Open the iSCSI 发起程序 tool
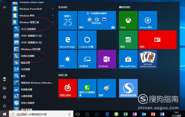Image resolution: width=185 pixels, height=117 pixels. tap(34, 29)
